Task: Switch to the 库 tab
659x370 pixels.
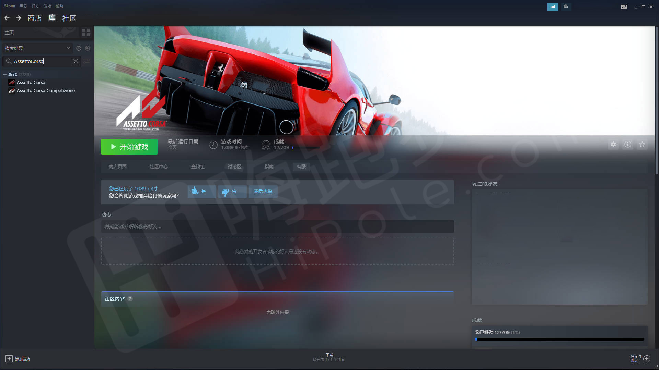Action: pyautogui.click(x=52, y=18)
